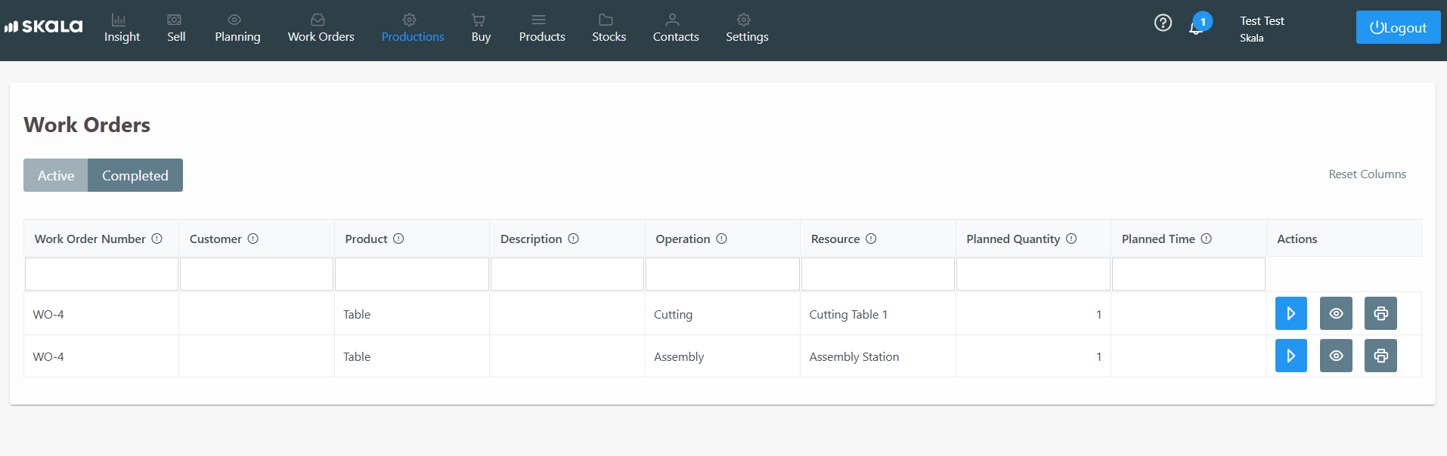Click the info icon next to Operation

pyautogui.click(x=721, y=239)
